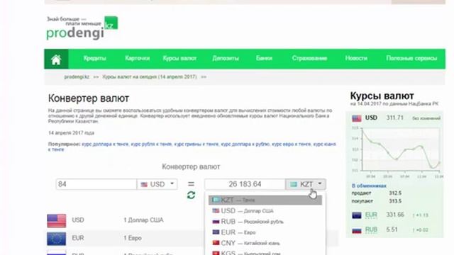Open the курс гривны к тенге link
Viewport: 454px width, 255px height.
coord(196,144)
